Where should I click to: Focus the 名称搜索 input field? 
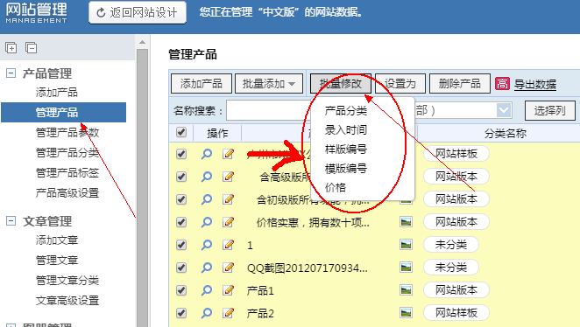(270, 110)
